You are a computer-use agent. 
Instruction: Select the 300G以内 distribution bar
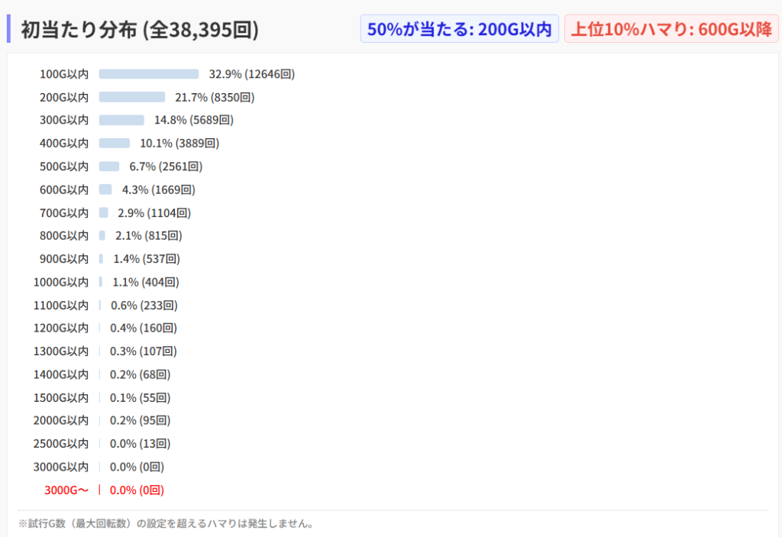click(121, 120)
